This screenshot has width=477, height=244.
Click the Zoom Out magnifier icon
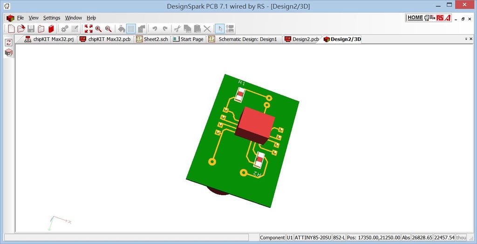tap(108, 29)
